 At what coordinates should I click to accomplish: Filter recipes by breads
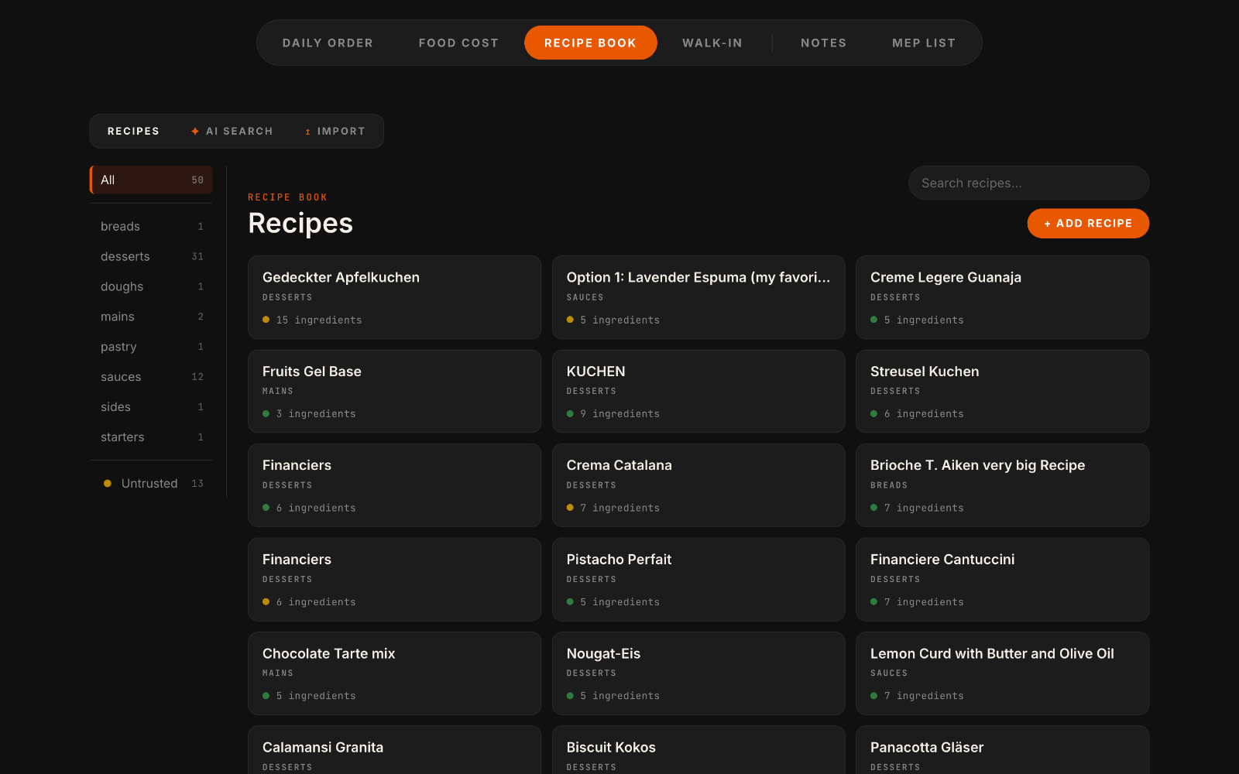point(152,226)
